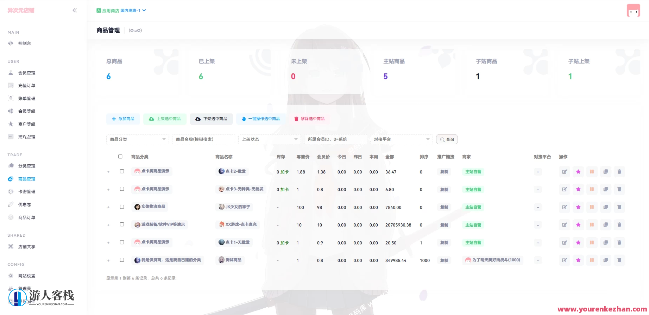
Task: Go to 商品订单 sidebar item
Action: [x=27, y=218]
